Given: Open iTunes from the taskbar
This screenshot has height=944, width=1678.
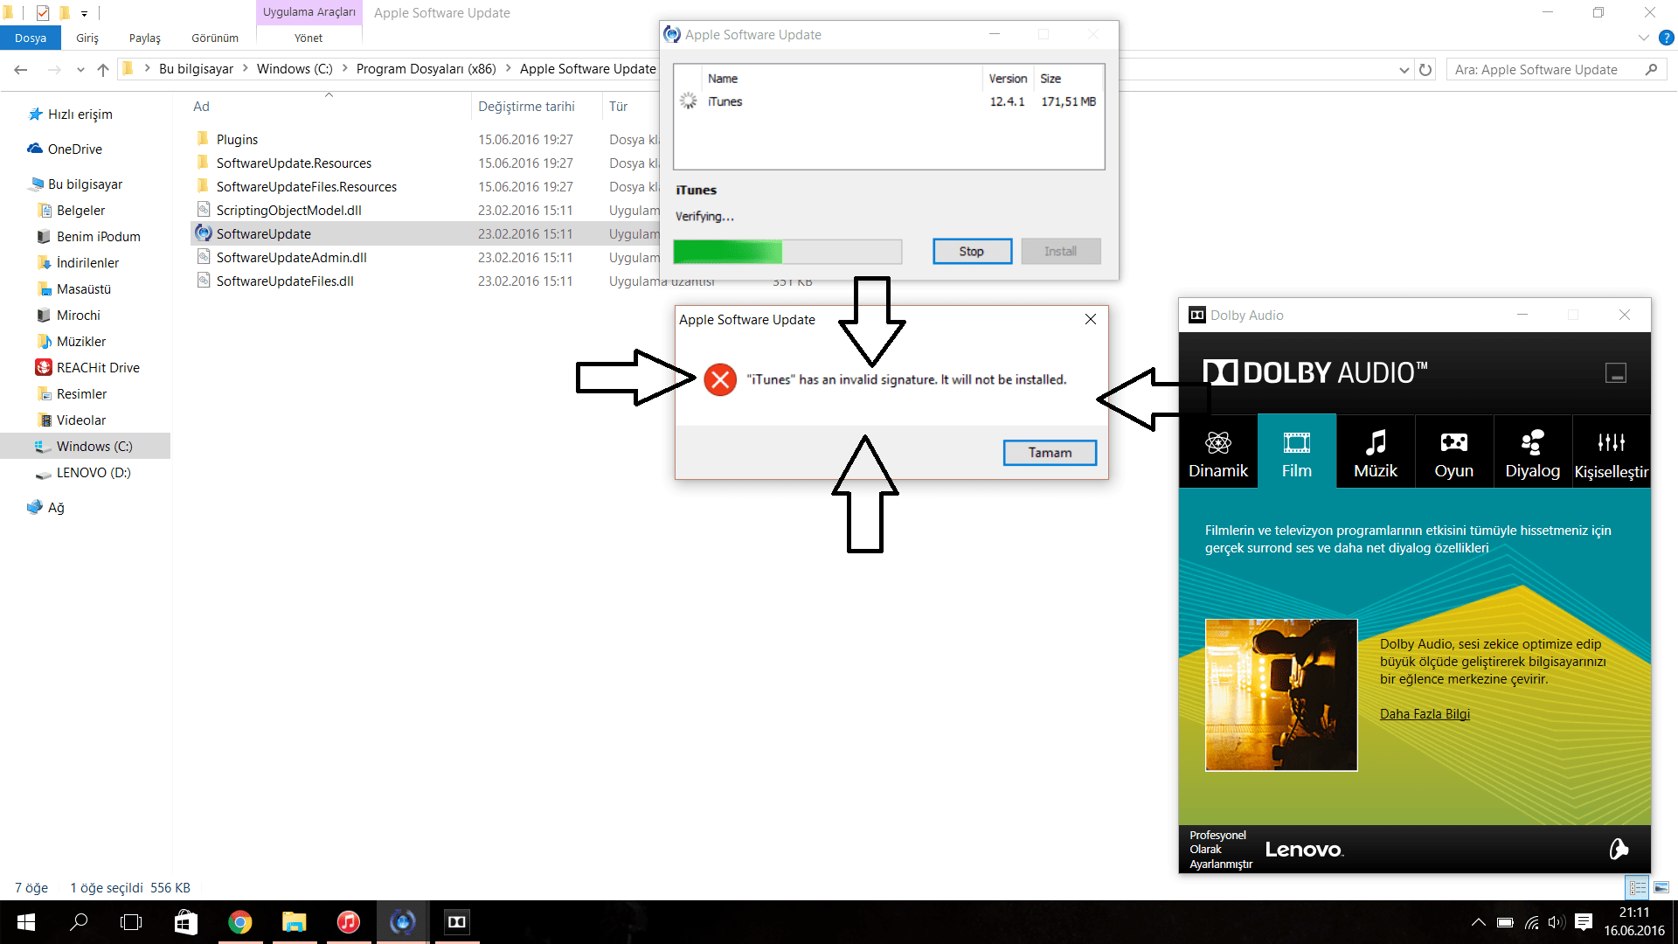Looking at the screenshot, I should coord(348,922).
